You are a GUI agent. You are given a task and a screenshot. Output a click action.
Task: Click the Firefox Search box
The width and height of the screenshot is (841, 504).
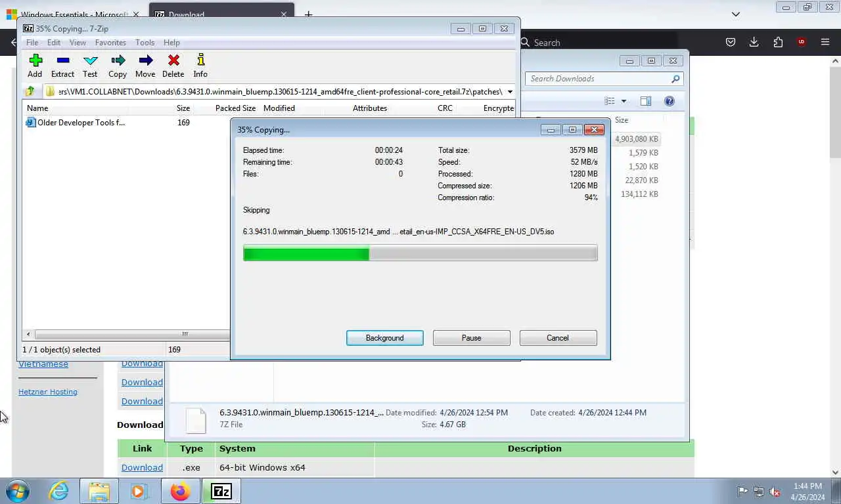click(x=598, y=43)
